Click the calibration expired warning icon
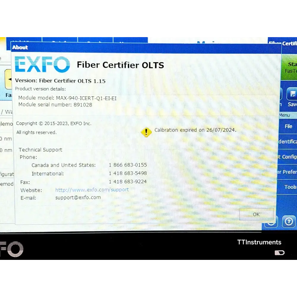 (x=146, y=132)
